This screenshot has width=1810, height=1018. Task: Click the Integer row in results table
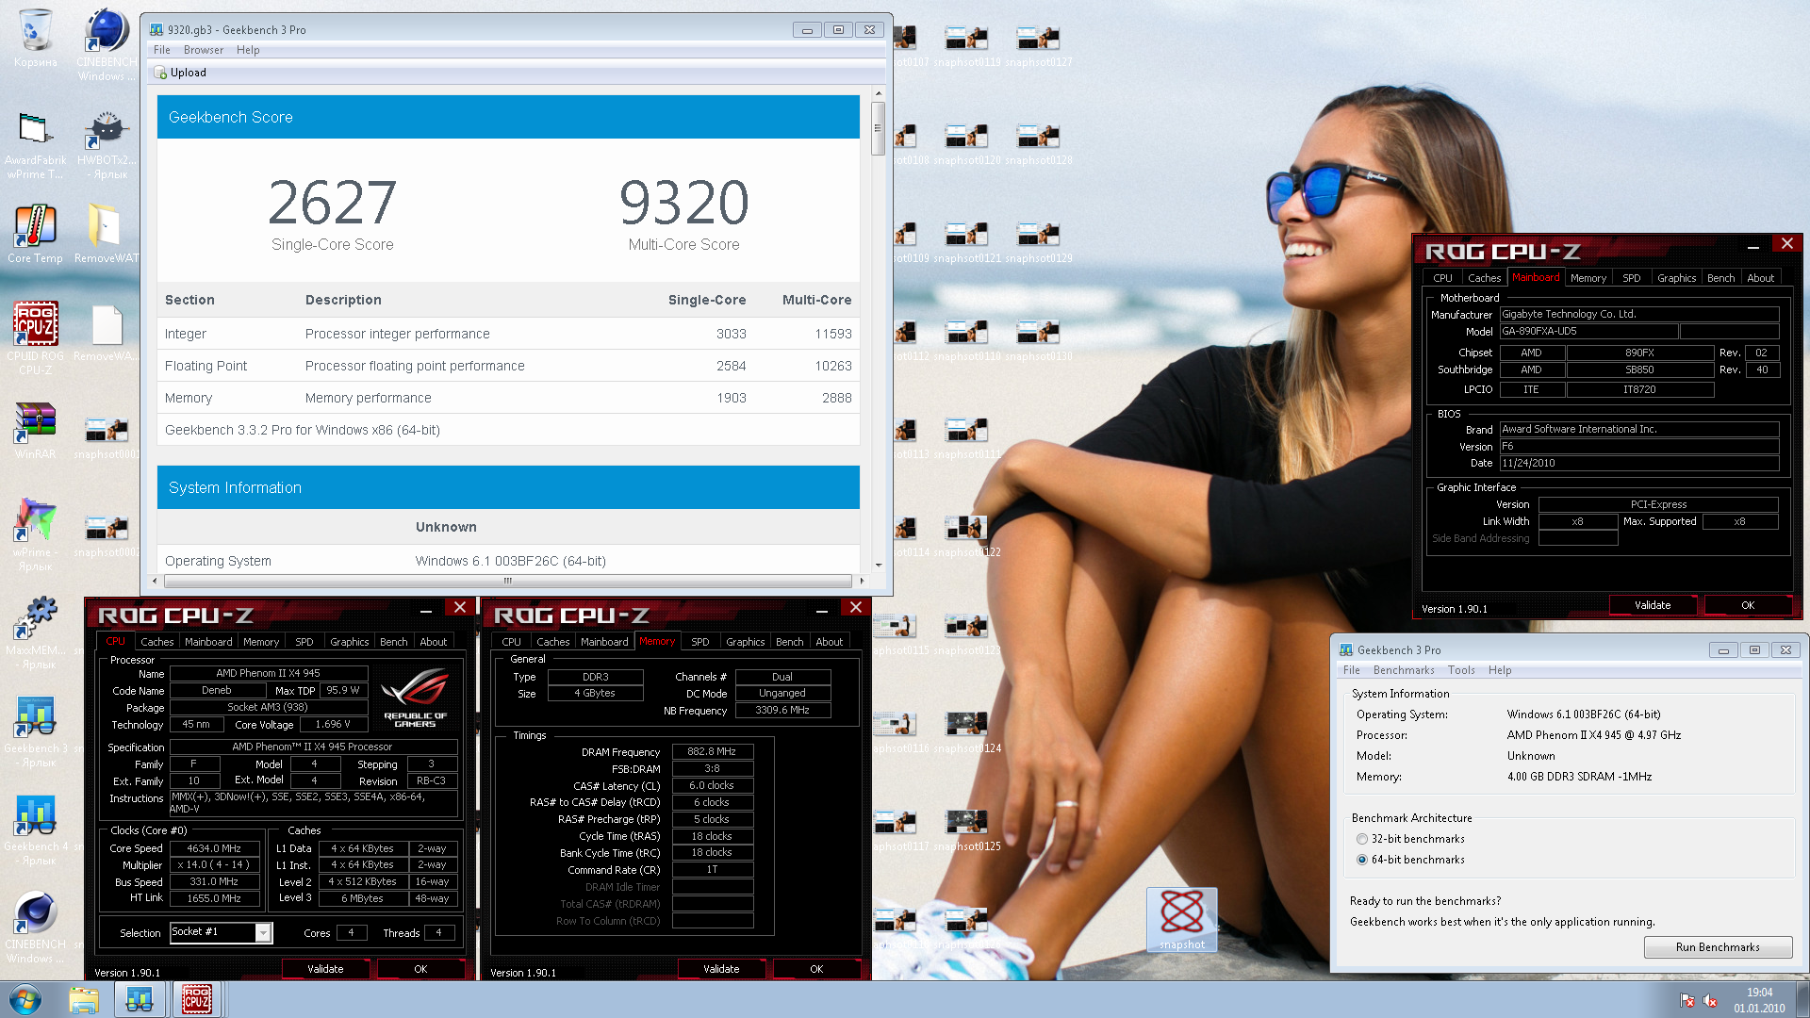(x=508, y=334)
